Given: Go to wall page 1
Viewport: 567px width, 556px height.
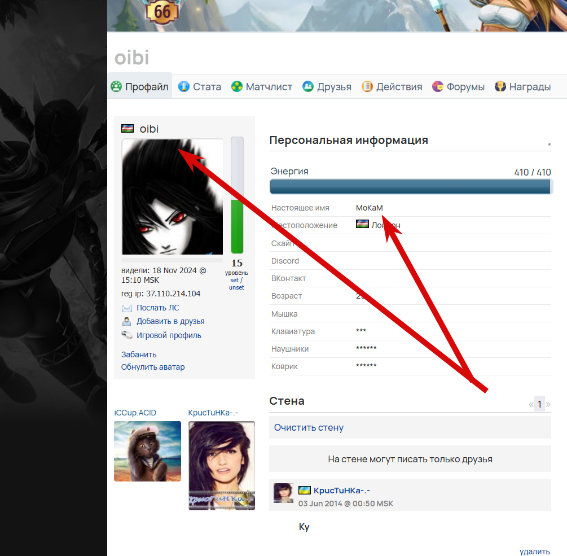Looking at the screenshot, I should click(x=539, y=404).
